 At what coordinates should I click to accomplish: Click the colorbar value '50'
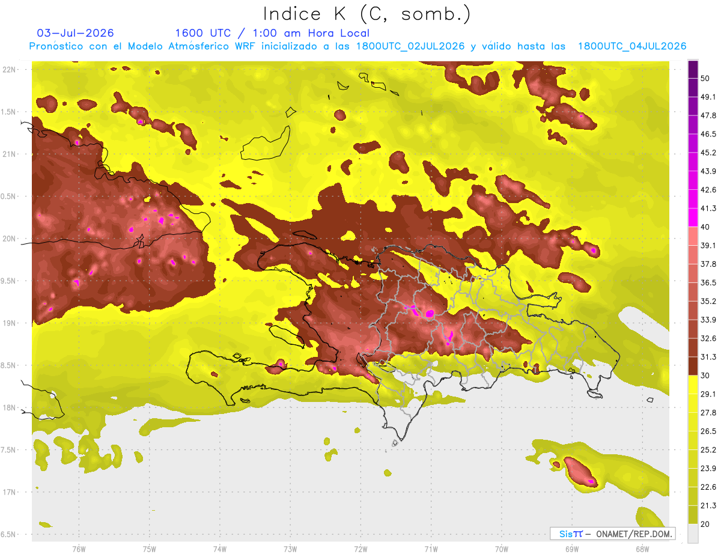tap(705, 78)
